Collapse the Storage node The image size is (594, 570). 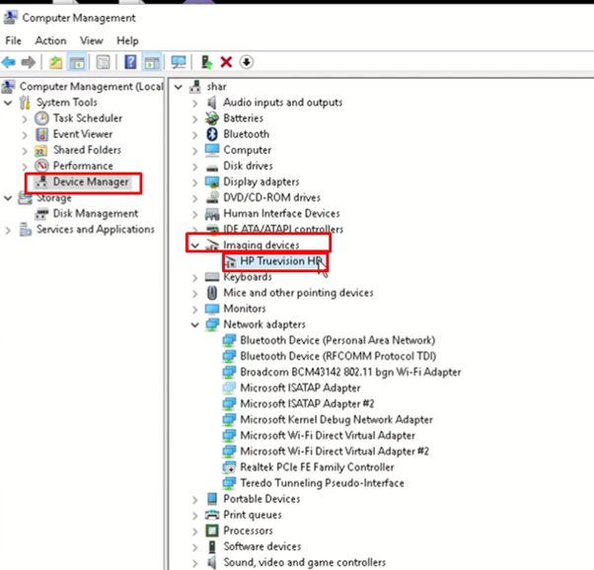(8, 198)
